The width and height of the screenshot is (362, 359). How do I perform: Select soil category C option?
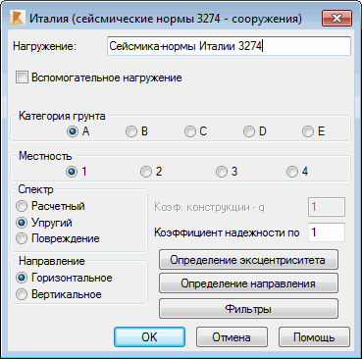point(189,131)
